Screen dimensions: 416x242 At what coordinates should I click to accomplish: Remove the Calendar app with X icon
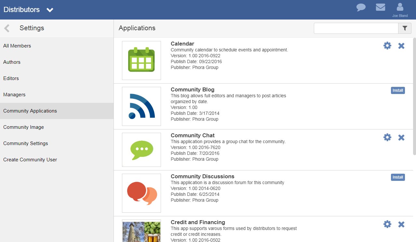[401, 46]
